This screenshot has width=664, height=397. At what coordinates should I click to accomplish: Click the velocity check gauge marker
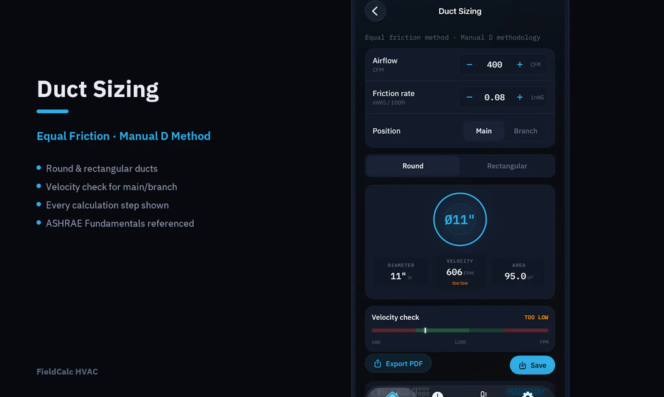[425, 331]
